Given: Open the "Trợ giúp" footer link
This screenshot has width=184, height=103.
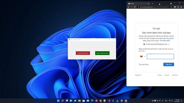Looking at the screenshot, I should [159, 75].
